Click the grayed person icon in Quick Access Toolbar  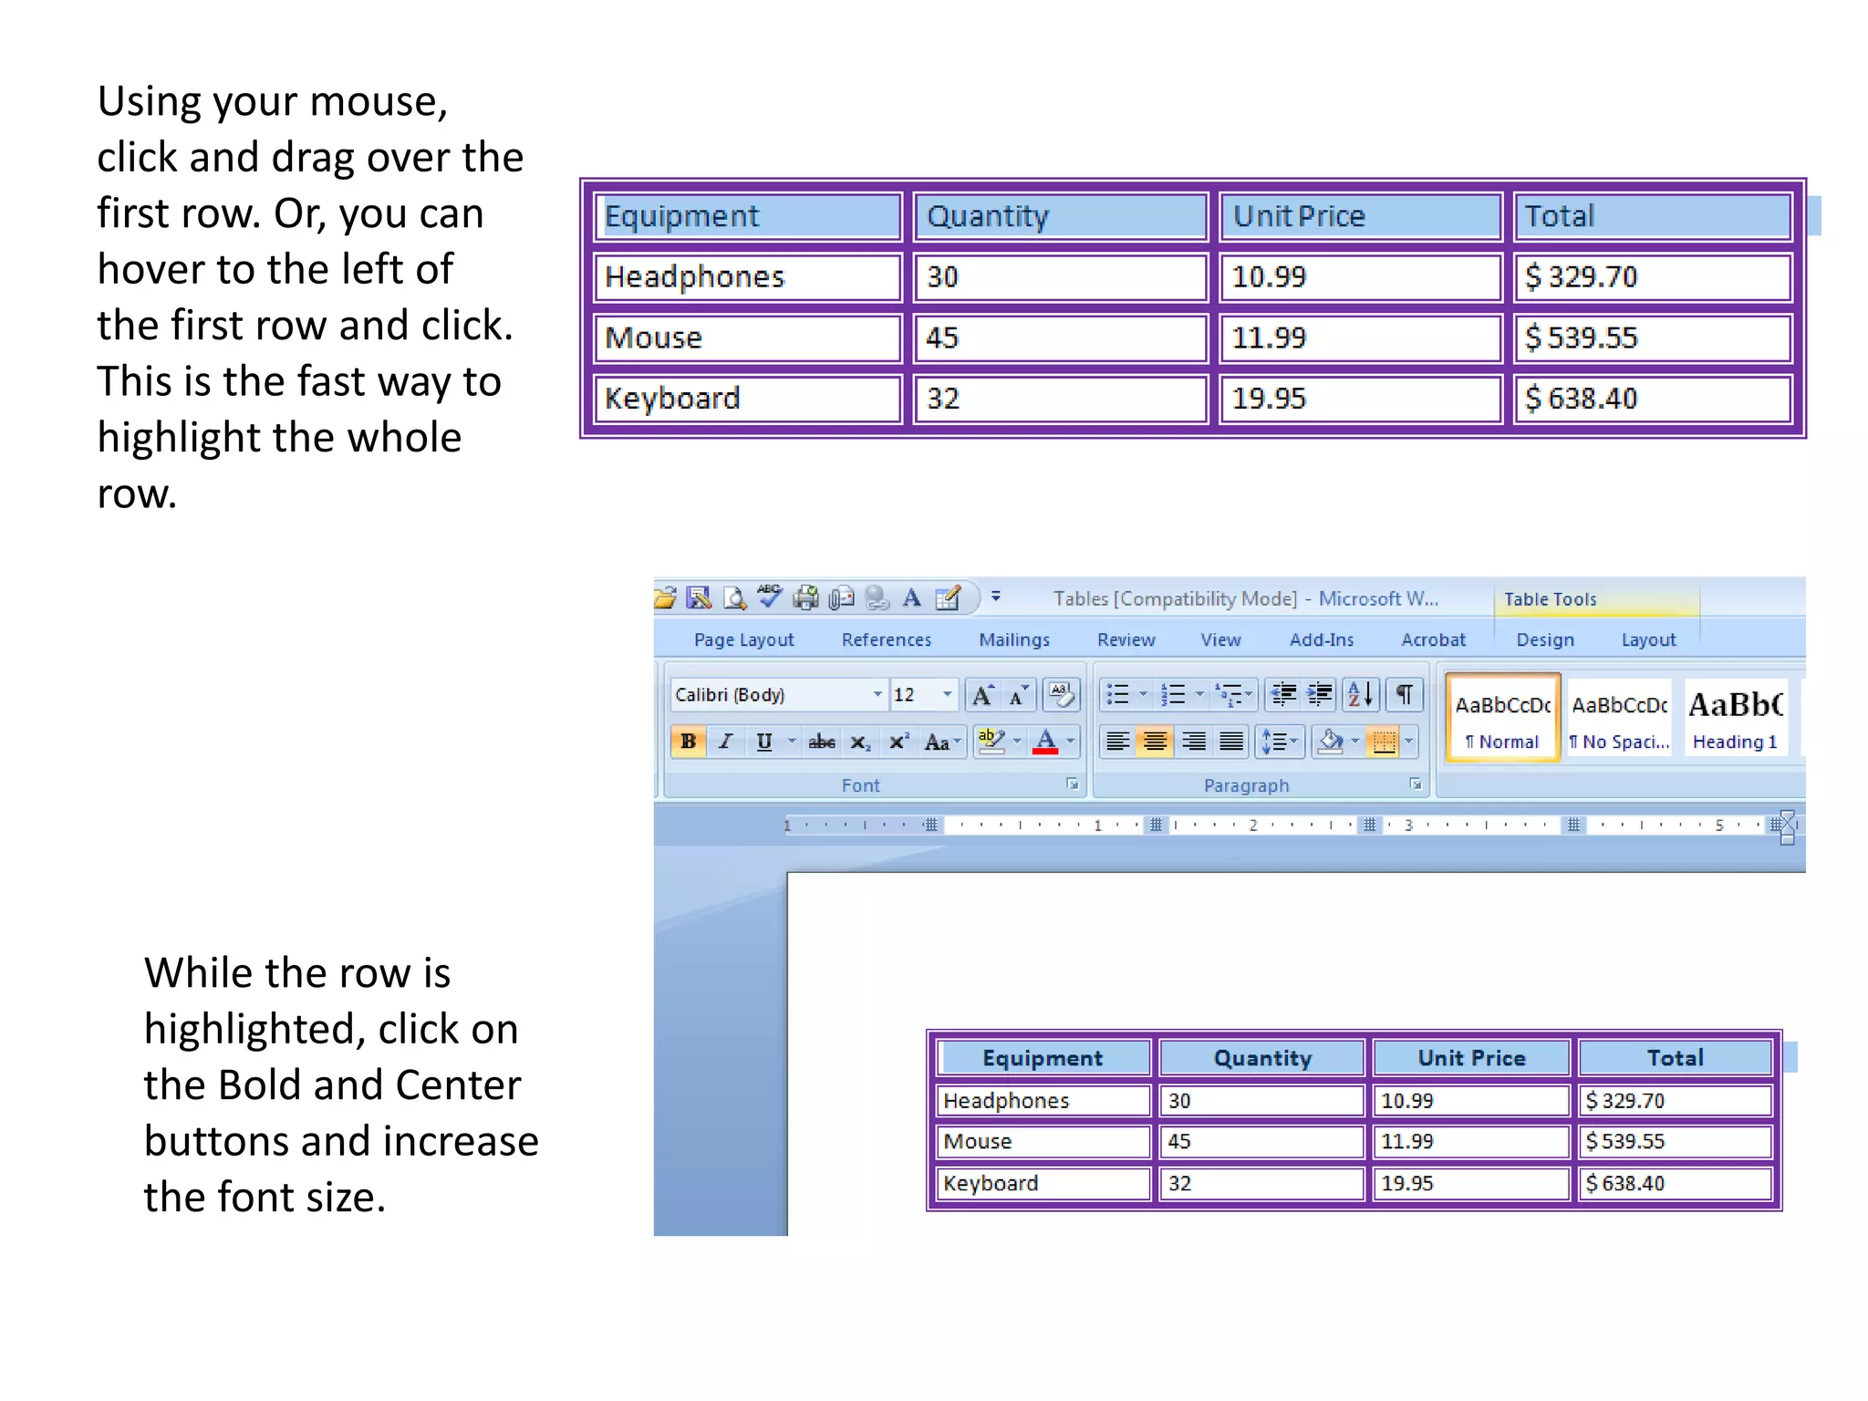877,598
